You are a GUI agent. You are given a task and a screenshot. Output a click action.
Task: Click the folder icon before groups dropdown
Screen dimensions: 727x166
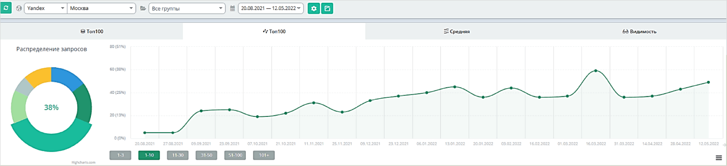coord(143,8)
